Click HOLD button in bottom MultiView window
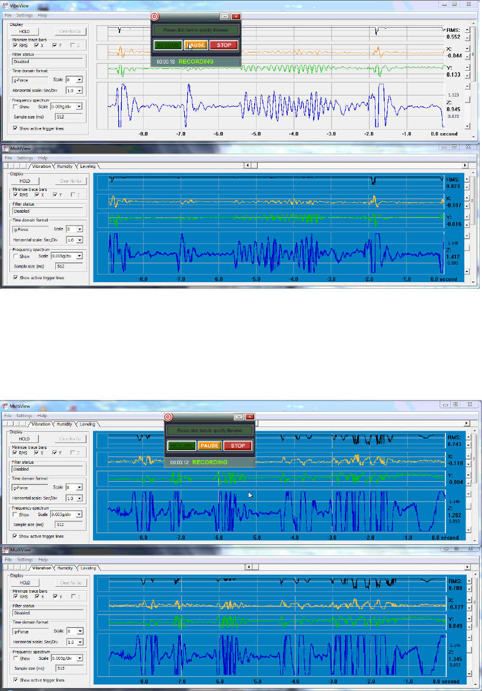The width and height of the screenshot is (482, 691). (x=25, y=583)
